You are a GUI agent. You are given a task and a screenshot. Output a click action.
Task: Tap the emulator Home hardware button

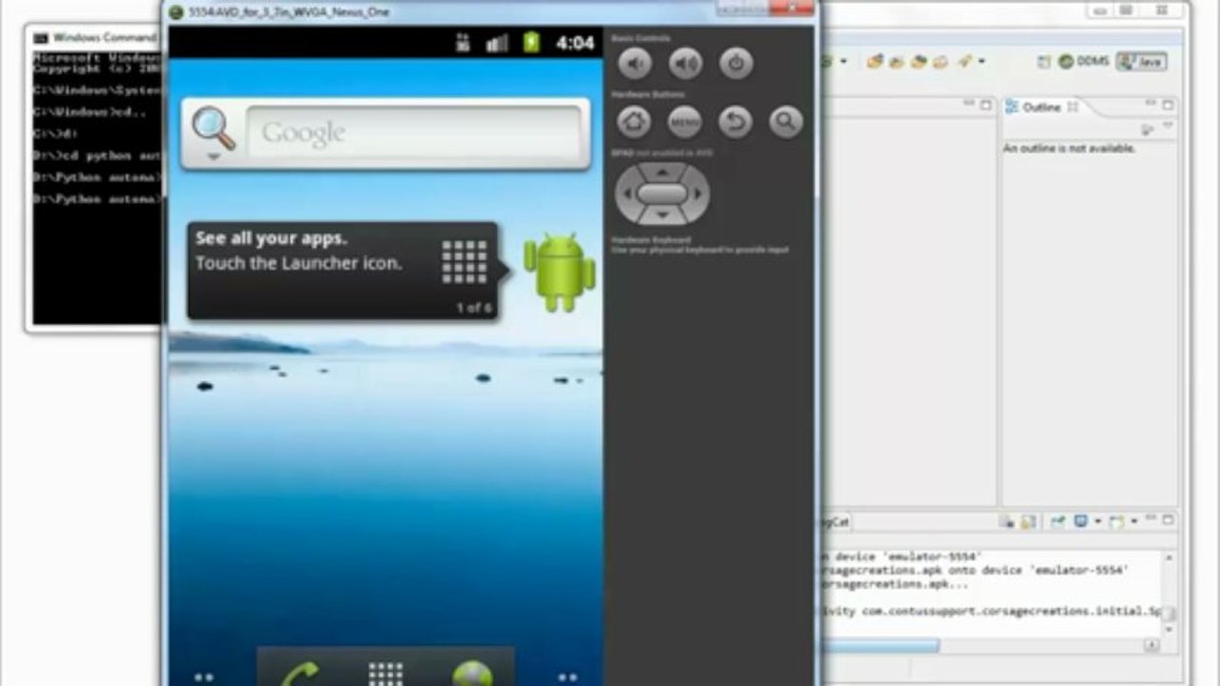tap(634, 121)
